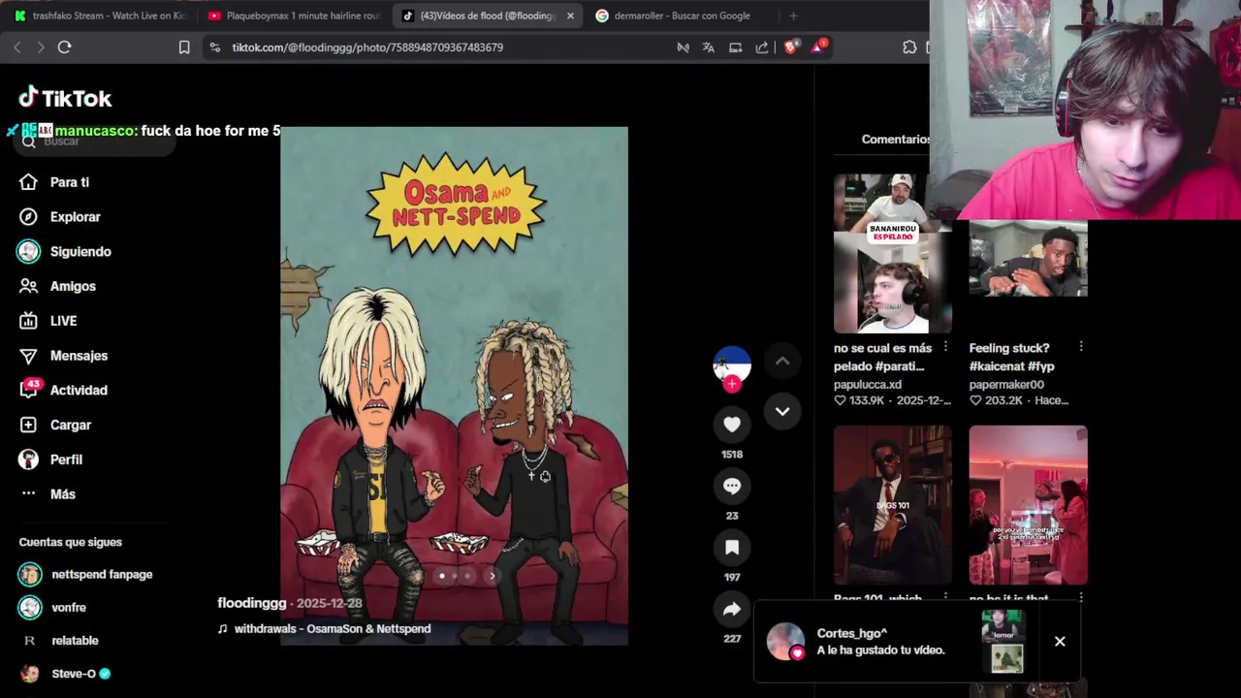The width and height of the screenshot is (1241, 698).
Task: Open Cortes_hgo^ notification avatar
Action: click(785, 641)
